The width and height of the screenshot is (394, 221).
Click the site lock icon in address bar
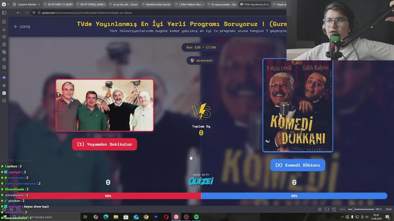pos(39,13)
